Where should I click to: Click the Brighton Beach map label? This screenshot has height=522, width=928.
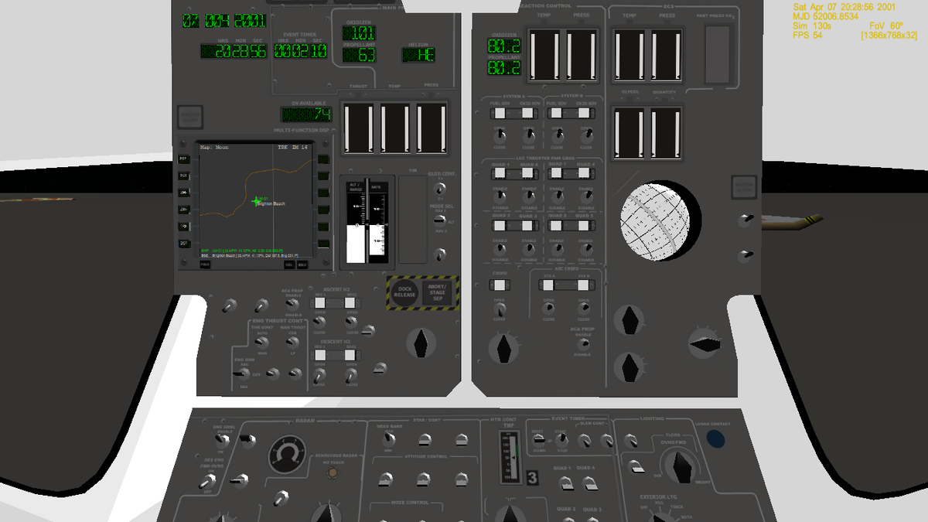pos(271,203)
